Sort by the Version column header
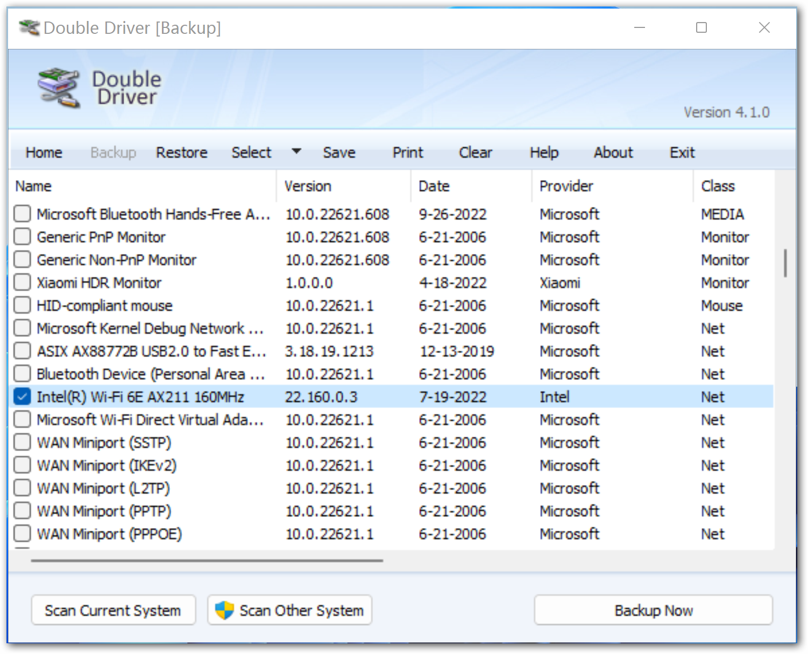The image size is (808, 654). [x=344, y=186]
